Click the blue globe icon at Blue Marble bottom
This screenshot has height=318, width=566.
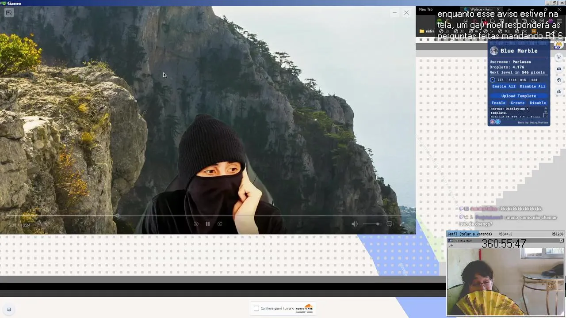[497, 122]
